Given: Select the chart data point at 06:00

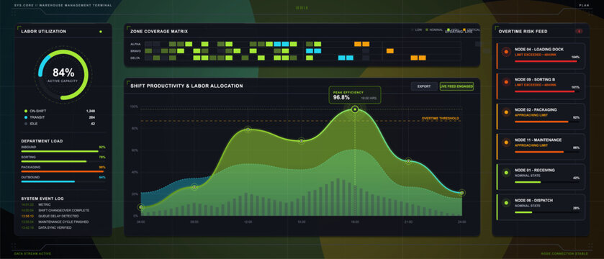Looking at the screenshot, I should [x=140, y=207].
